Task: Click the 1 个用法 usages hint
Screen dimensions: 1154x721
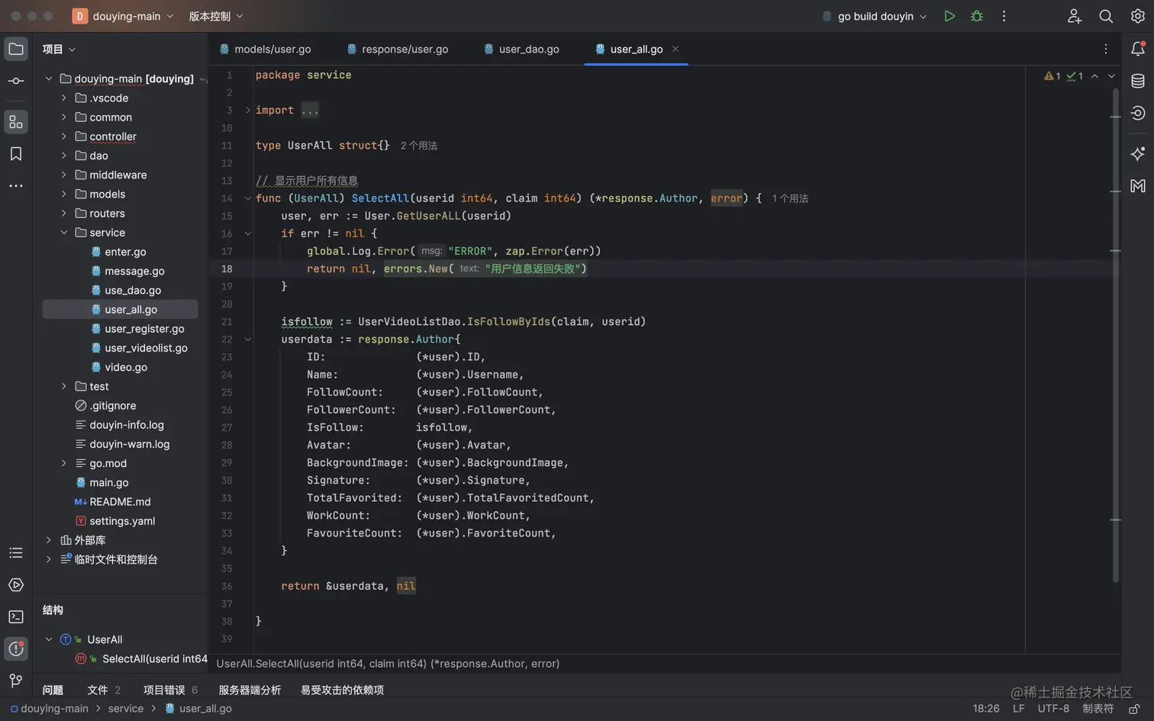Action: point(790,198)
